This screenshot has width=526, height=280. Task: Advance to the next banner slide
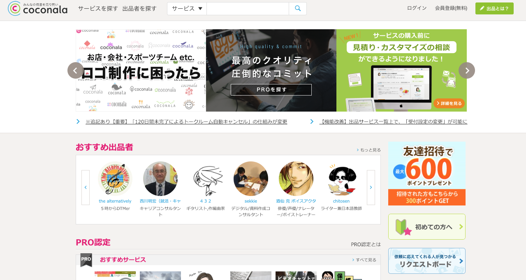point(467,70)
